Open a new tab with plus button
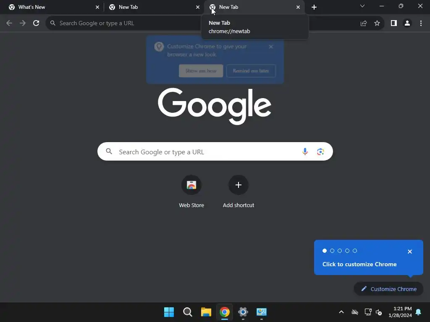This screenshot has height=322, width=430. tap(314, 7)
